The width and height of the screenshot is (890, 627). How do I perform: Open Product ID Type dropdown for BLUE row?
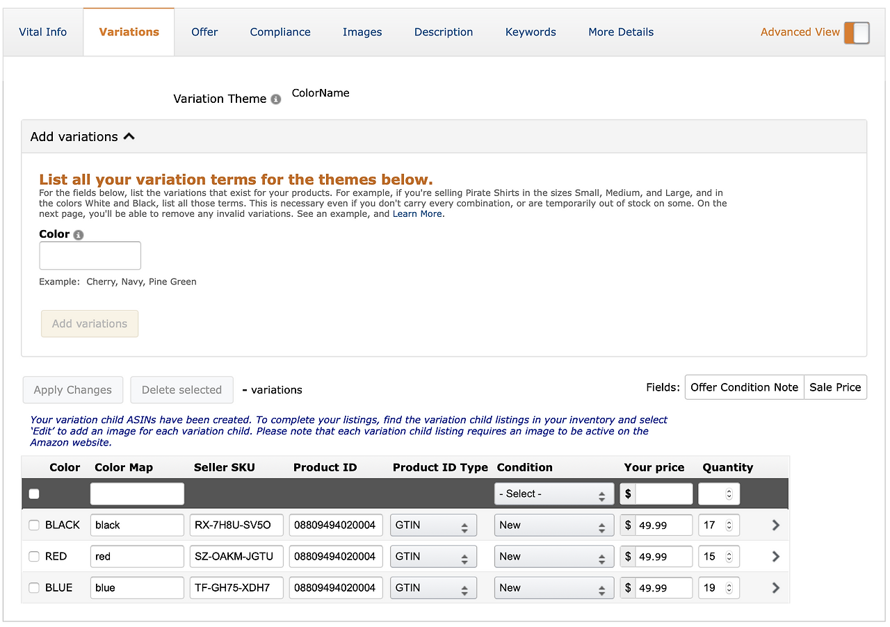coord(433,588)
